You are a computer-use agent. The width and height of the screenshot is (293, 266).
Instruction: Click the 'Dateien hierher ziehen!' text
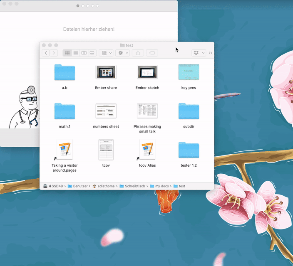[x=89, y=29]
